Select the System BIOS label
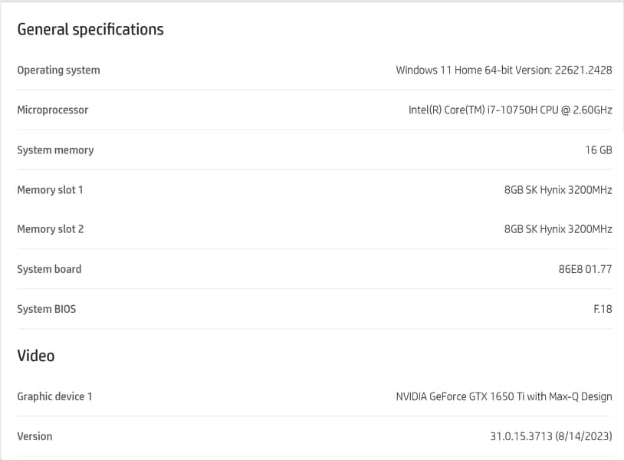This screenshot has width=624, height=460. [47, 309]
